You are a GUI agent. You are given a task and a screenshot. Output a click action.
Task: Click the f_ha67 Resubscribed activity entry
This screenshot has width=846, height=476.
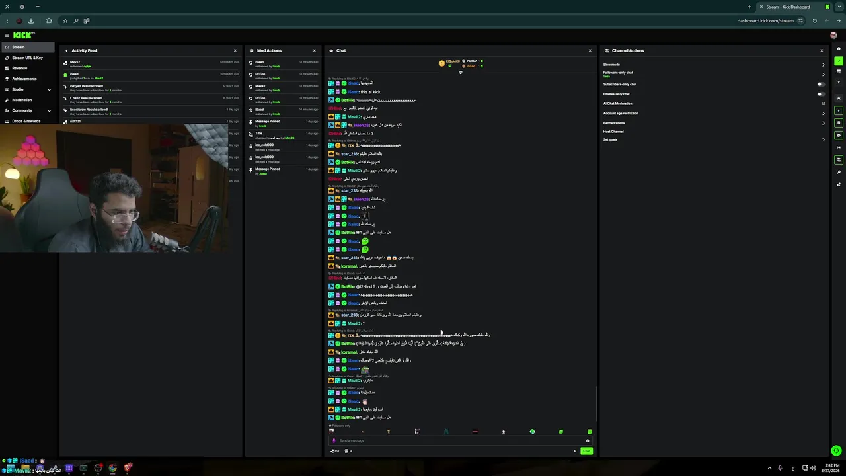151,100
